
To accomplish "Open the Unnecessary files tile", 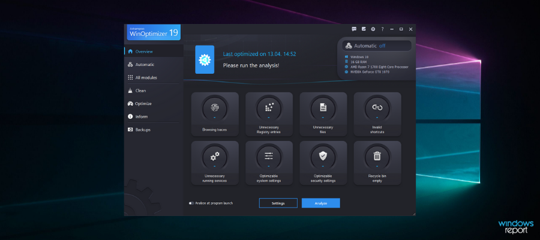I will (323, 114).
